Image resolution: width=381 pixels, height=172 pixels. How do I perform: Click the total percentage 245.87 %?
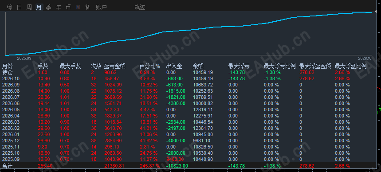[x=149, y=166]
